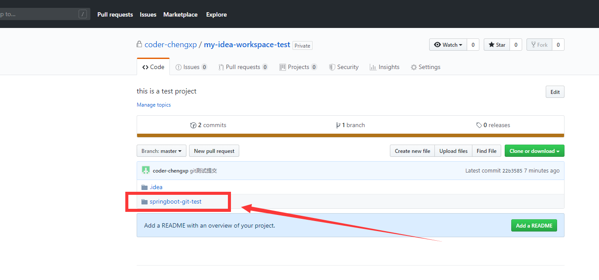This screenshot has width=599, height=280.
Task: Click the brown language bar
Action: pos(350,135)
